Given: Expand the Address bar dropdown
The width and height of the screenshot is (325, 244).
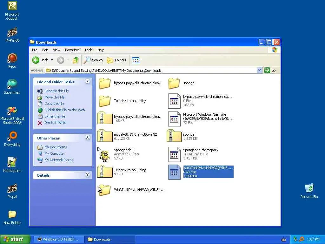Looking at the screenshot, I should point(259,70).
